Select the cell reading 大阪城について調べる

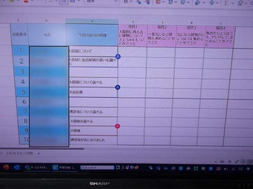click(93, 82)
